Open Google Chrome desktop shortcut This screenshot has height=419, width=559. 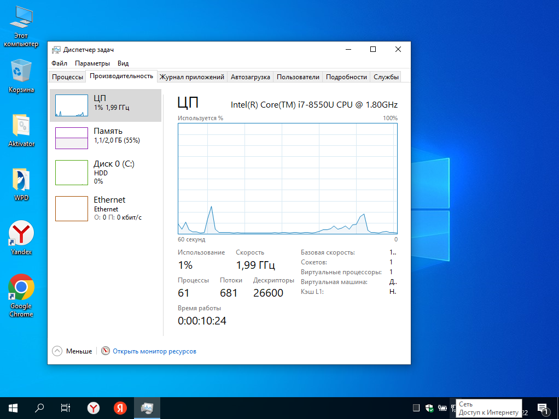click(x=21, y=295)
